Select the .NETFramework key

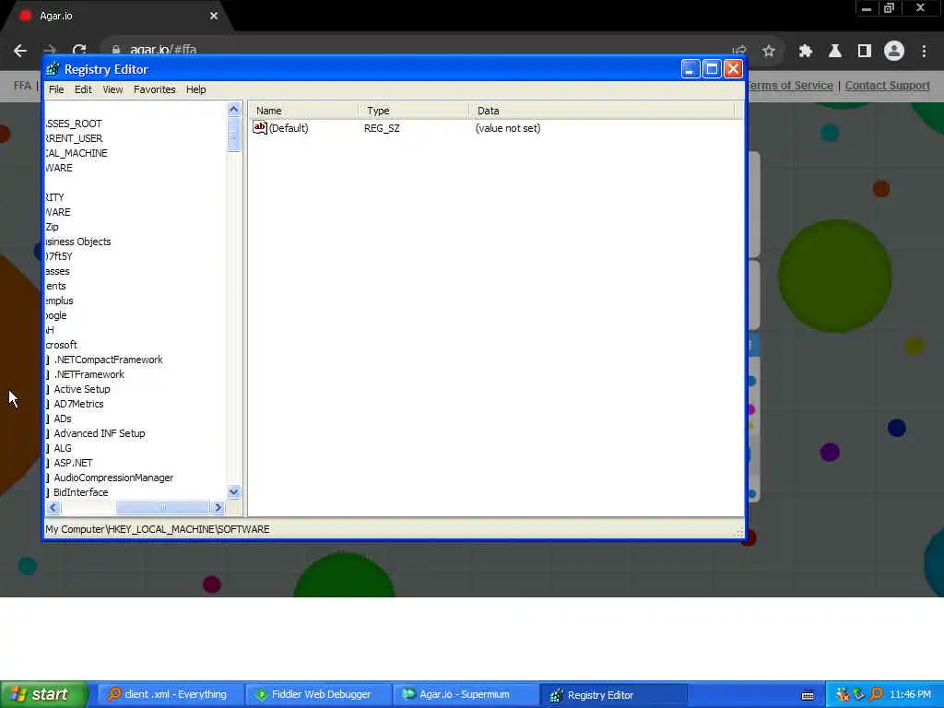89,374
